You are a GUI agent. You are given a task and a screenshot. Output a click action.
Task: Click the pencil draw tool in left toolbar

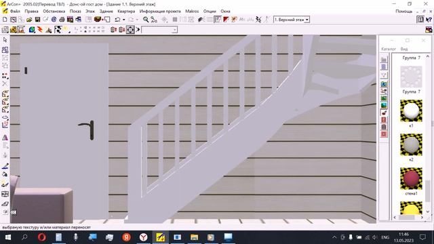(x=5, y=166)
